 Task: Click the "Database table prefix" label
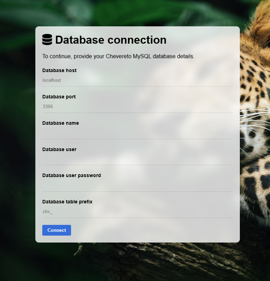click(67, 202)
